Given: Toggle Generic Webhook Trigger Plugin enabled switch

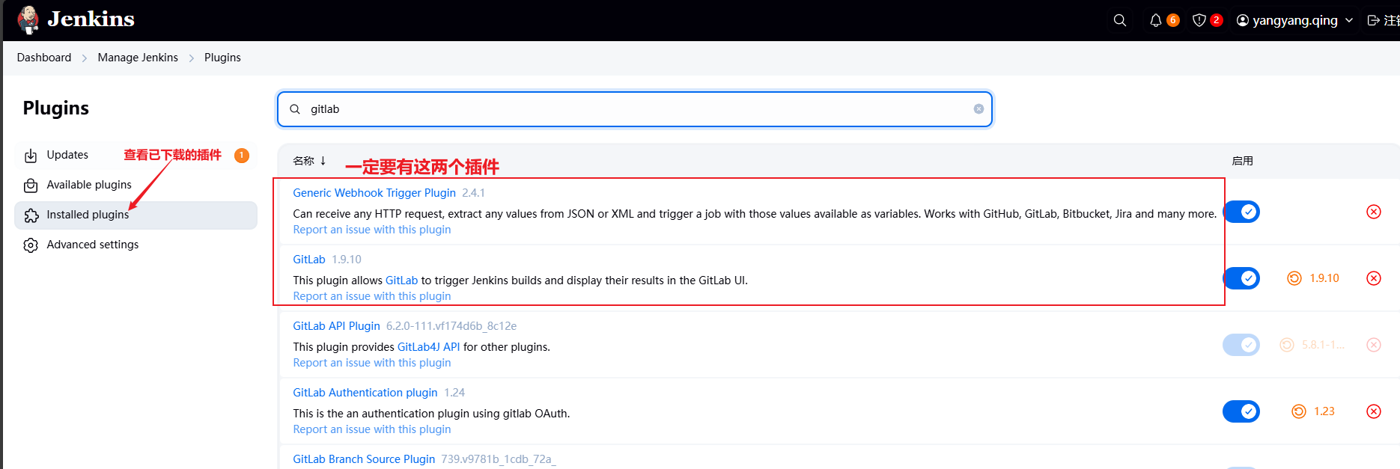Looking at the screenshot, I should (x=1241, y=212).
